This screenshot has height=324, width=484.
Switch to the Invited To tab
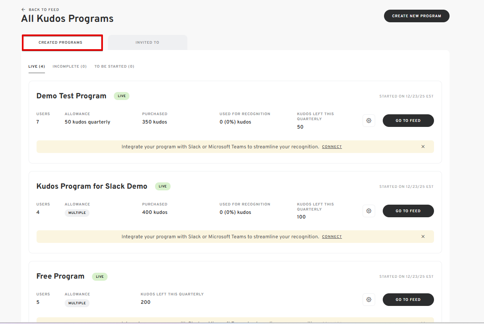pos(147,43)
